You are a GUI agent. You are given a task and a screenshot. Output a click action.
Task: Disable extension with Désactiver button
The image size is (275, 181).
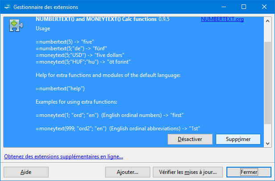tap(190, 139)
